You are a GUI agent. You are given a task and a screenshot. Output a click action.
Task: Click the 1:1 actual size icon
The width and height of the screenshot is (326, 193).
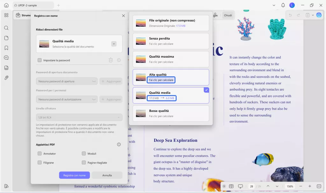[x=319, y=186]
